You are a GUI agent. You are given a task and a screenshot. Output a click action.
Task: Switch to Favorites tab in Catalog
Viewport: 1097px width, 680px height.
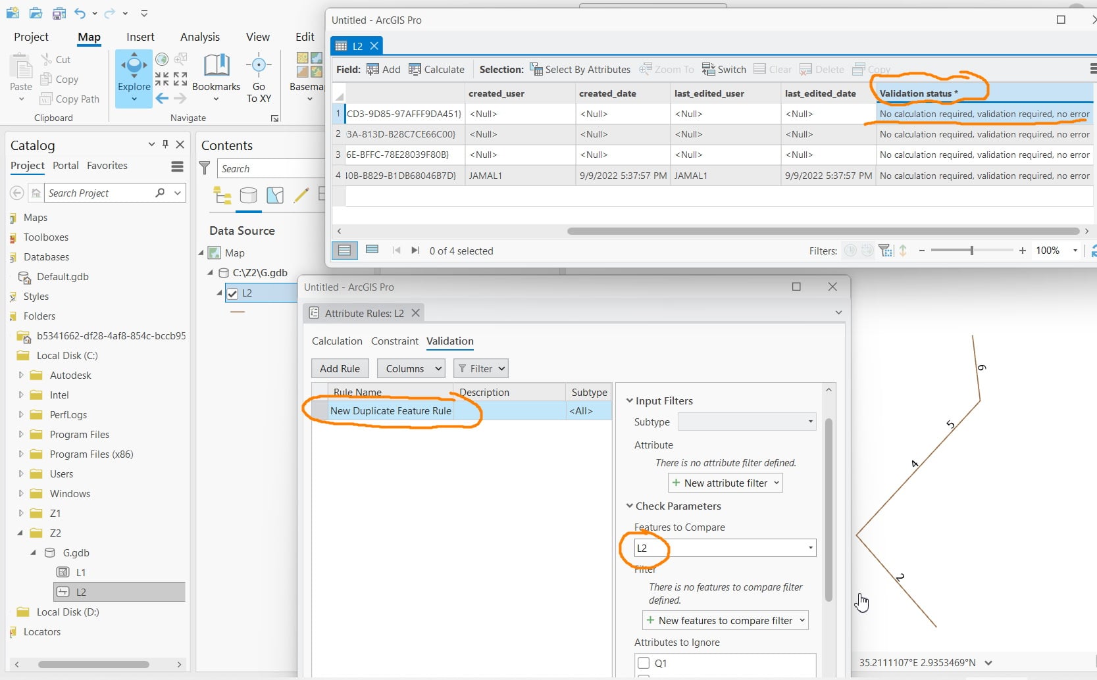click(107, 166)
